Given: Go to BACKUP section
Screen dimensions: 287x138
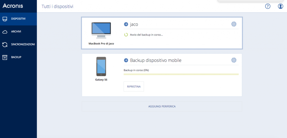Looking at the screenshot, I should click(18, 57).
